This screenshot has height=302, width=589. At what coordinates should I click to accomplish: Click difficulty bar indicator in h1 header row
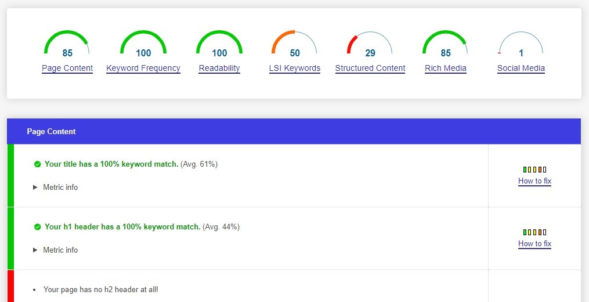534,232
